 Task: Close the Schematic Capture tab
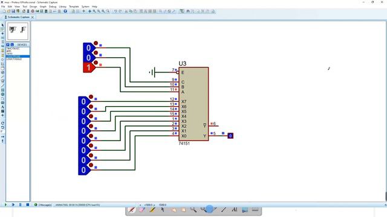point(32,17)
